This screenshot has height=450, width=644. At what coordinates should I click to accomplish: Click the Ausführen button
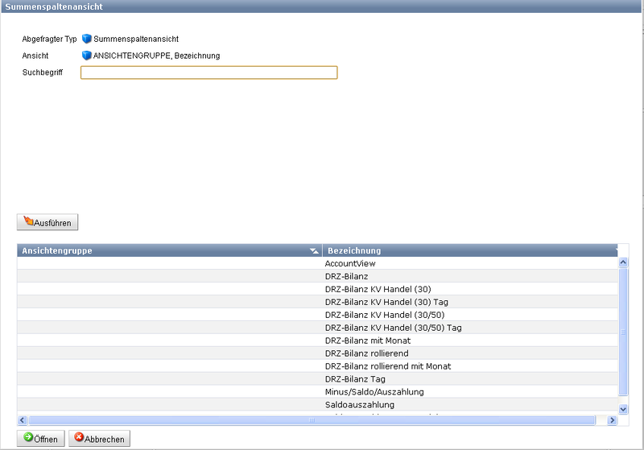pyautogui.click(x=47, y=222)
